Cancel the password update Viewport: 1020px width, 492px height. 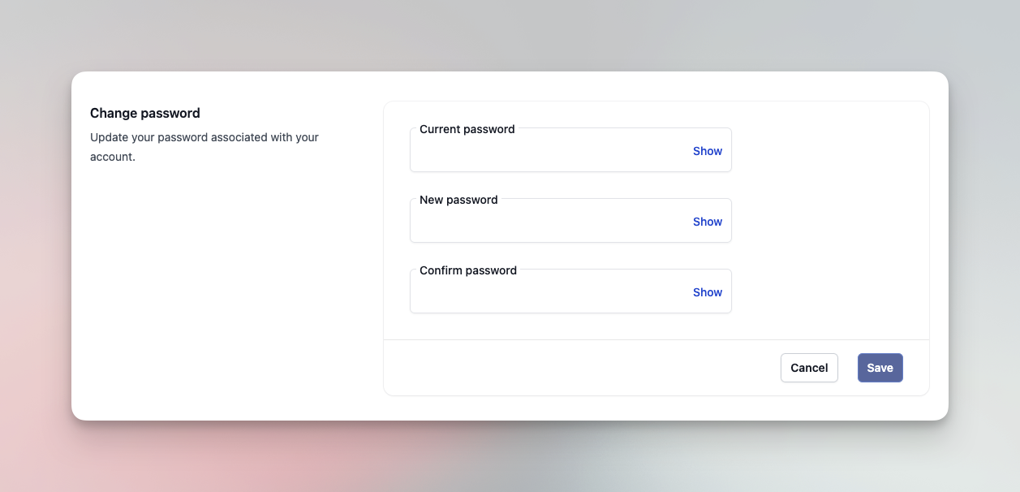(809, 368)
